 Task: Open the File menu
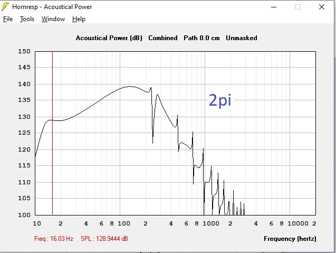pyautogui.click(x=8, y=19)
